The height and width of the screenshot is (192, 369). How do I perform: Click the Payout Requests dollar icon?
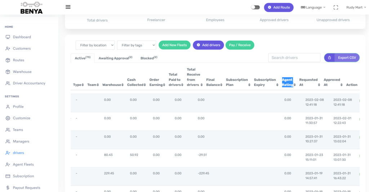tap(8, 188)
